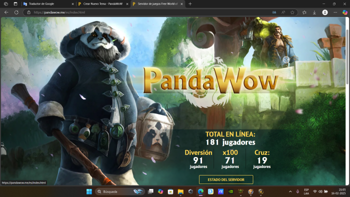Open the World of Warcraft taskbar icon
350x197 pixels.
click(x=260, y=191)
